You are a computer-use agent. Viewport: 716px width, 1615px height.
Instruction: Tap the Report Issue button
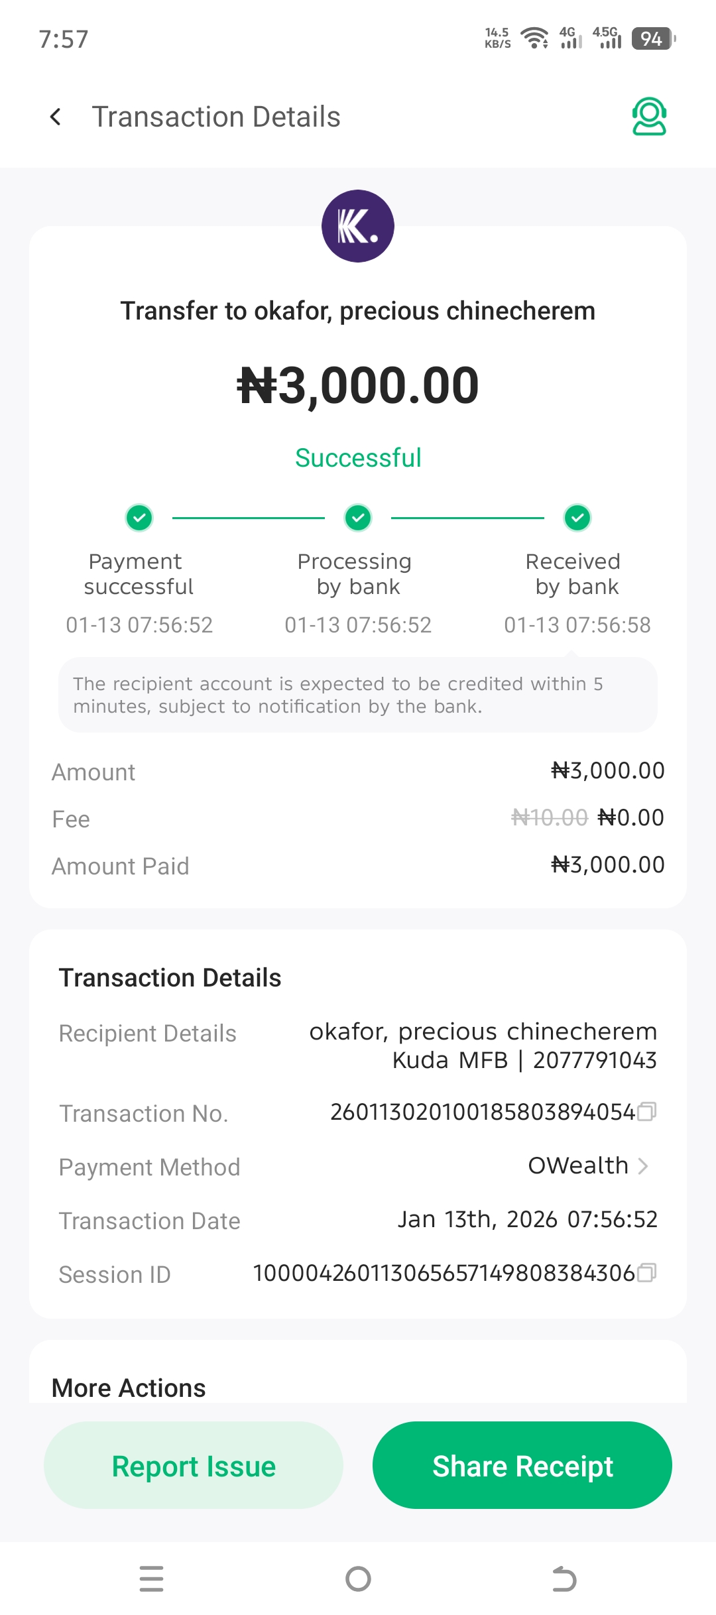click(x=194, y=1466)
